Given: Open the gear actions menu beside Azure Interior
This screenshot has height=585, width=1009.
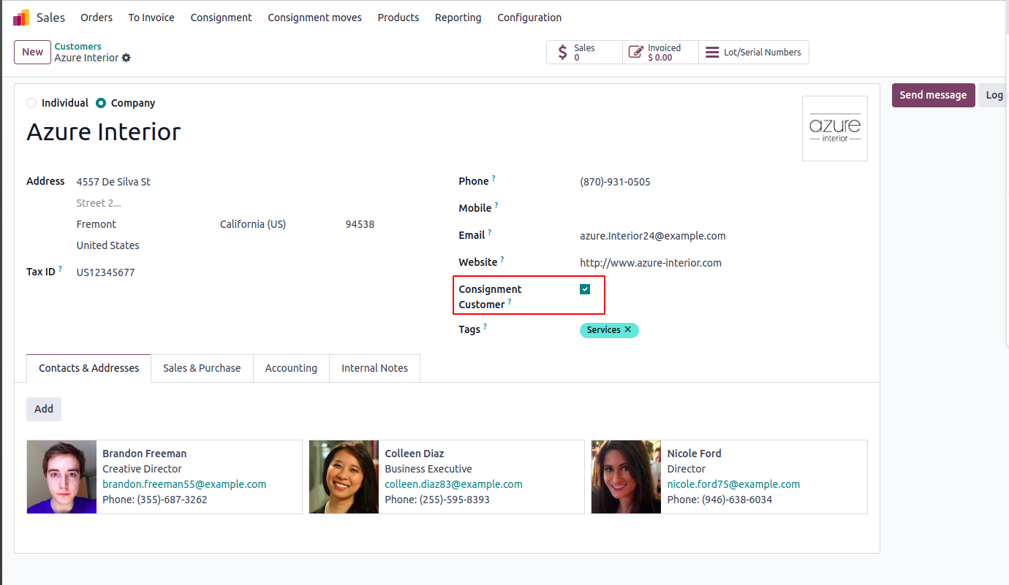Looking at the screenshot, I should [126, 58].
